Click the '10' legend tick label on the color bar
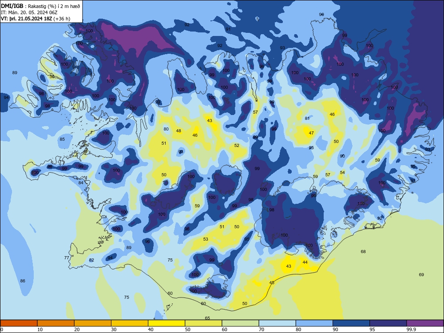The image size is (444, 333). pyautogui.click(x=40, y=329)
